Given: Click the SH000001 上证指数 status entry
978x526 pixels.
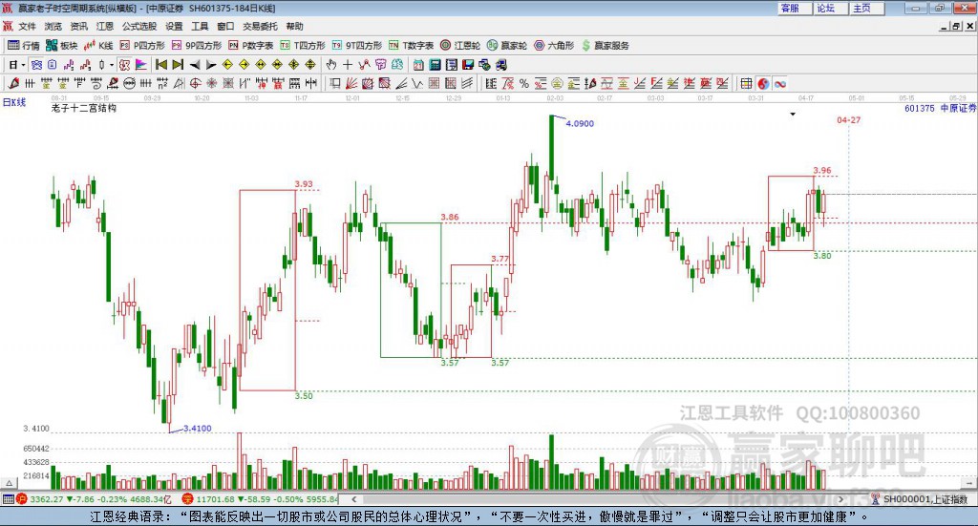Looking at the screenshot, I should (920, 499).
